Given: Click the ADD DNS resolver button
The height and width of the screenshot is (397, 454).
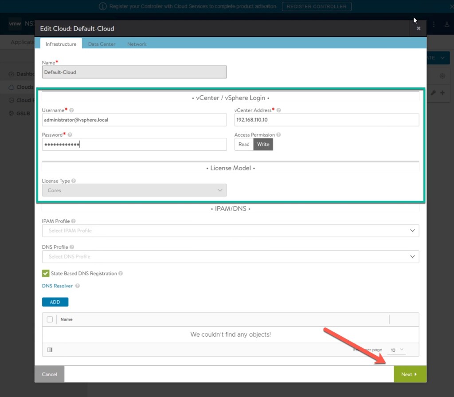Looking at the screenshot, I should click(55, 302).
